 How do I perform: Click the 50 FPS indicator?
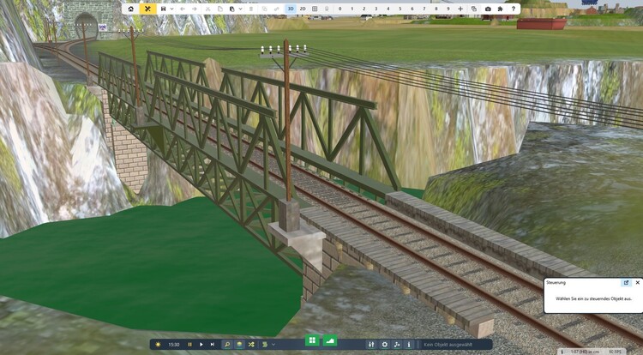click(x=615, y=352)
